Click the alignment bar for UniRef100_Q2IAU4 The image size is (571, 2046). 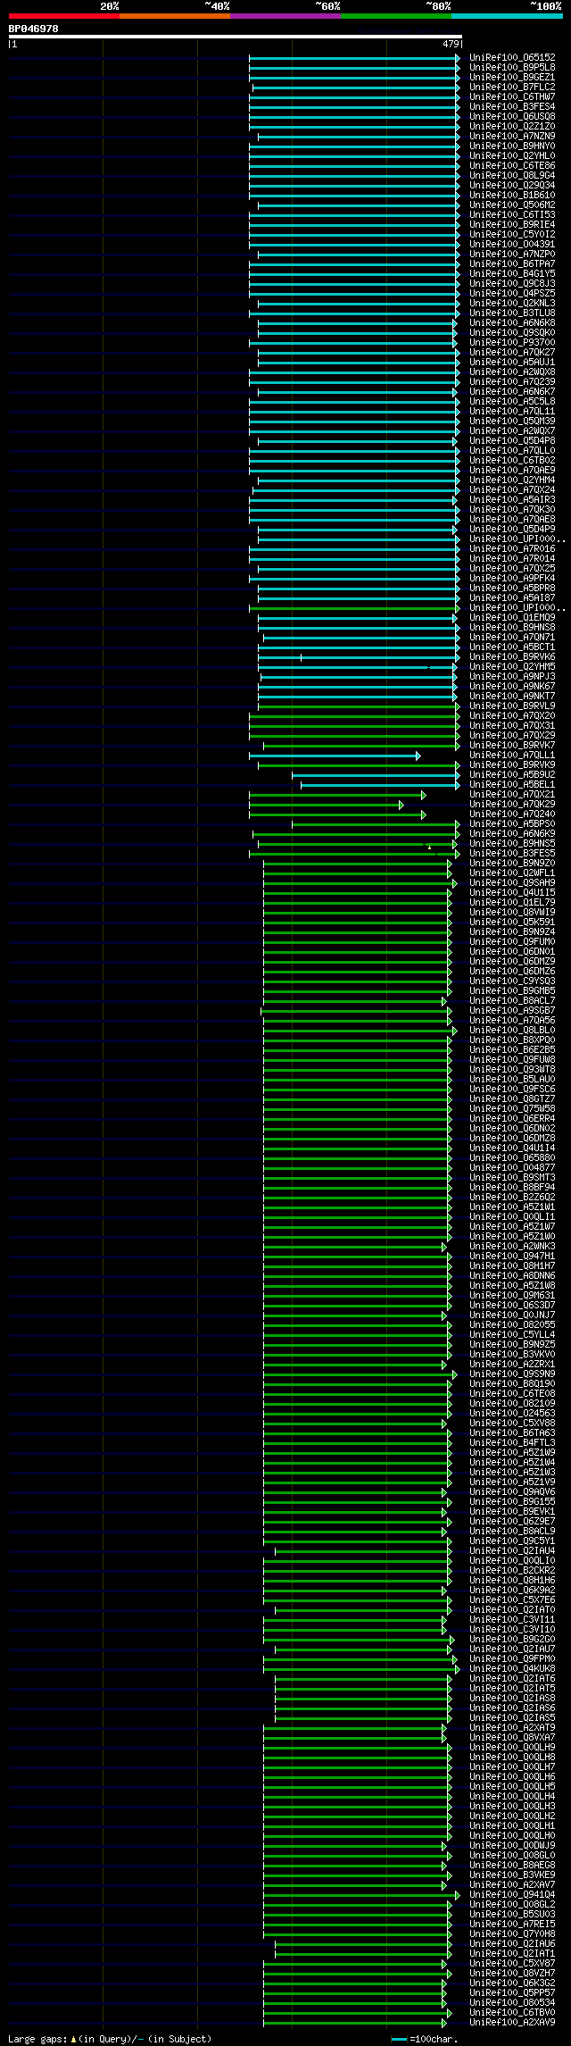click(363, 1551)
